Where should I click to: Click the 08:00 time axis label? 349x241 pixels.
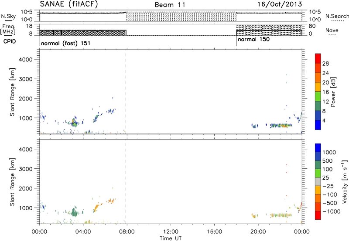pos(127,232)
